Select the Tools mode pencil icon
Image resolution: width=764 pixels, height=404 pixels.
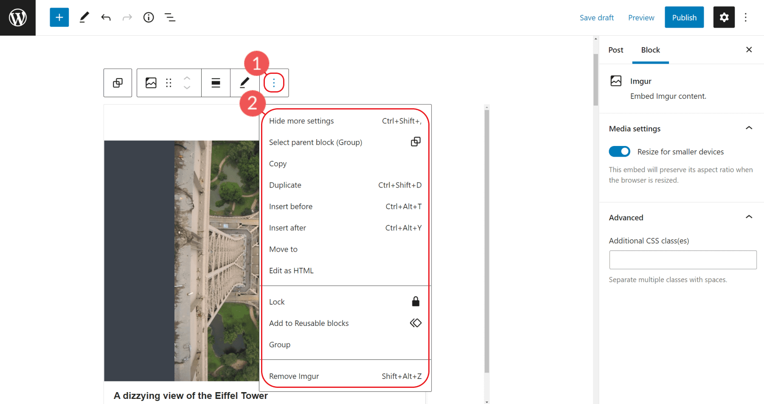pos(84,17)
